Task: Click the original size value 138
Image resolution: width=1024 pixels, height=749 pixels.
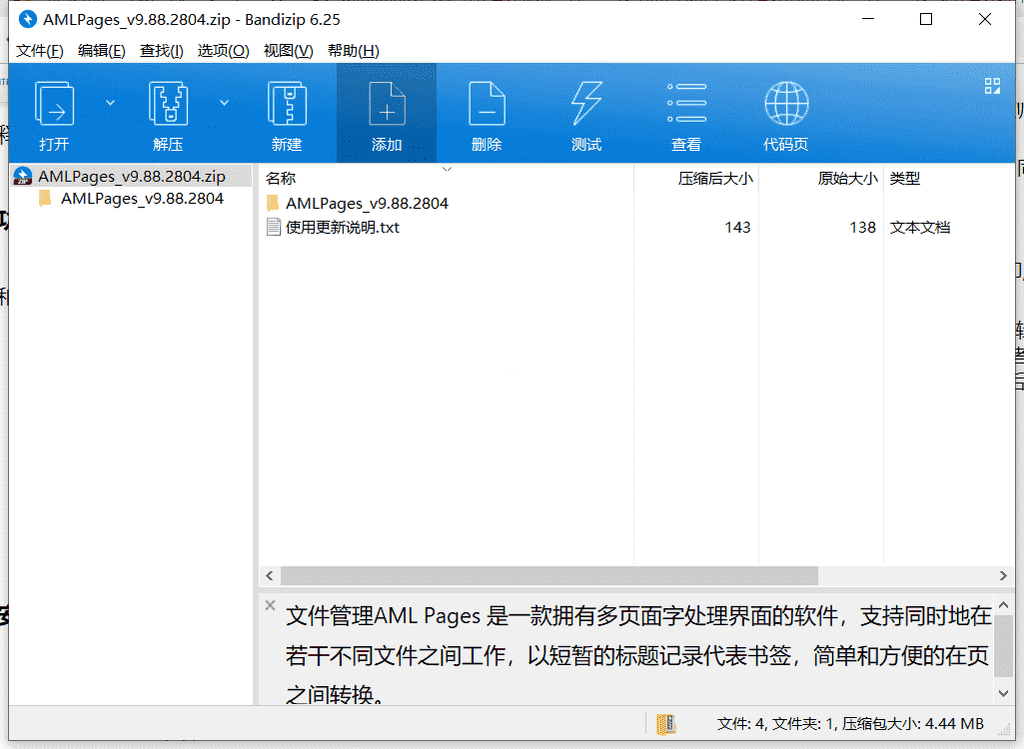Action: pyautogui.click(x=863, y=228)
